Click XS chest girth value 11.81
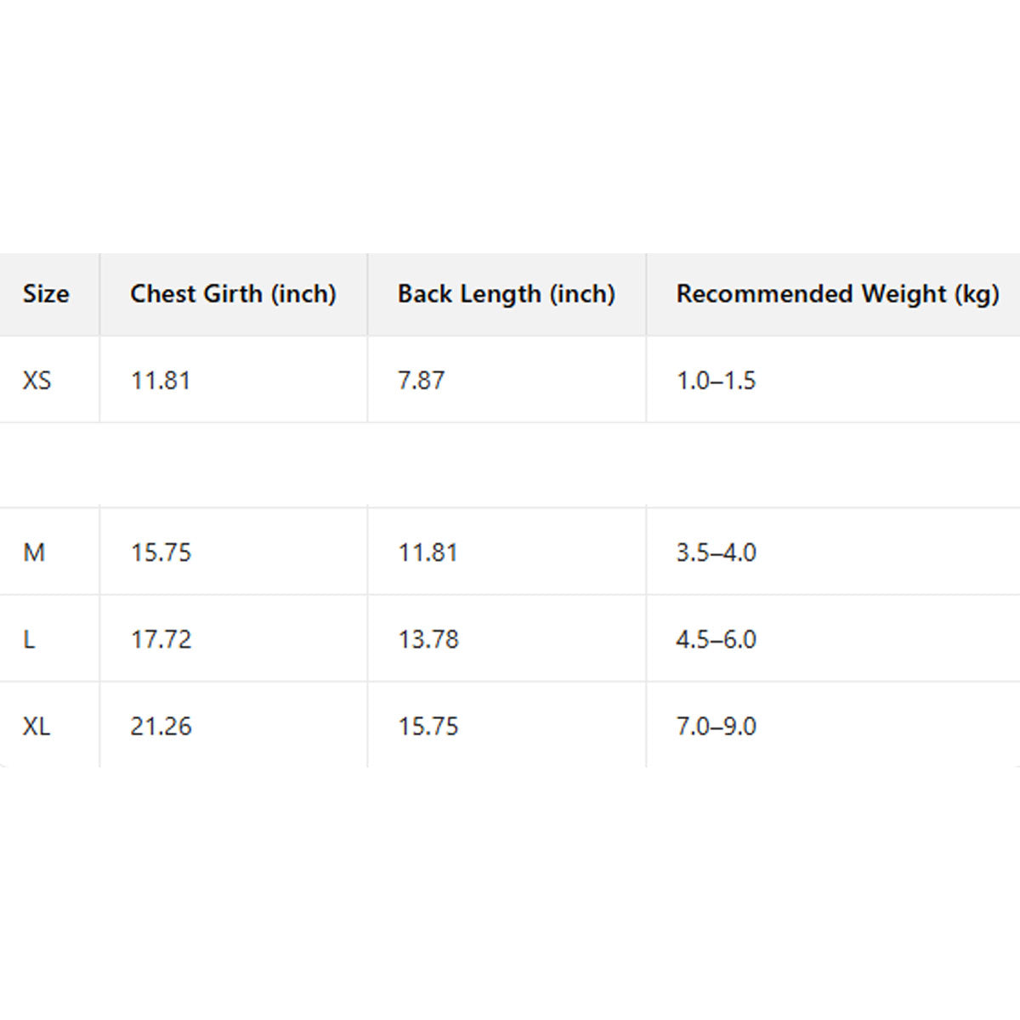This screenshot has width=1020, height=1020. (161, 380)
